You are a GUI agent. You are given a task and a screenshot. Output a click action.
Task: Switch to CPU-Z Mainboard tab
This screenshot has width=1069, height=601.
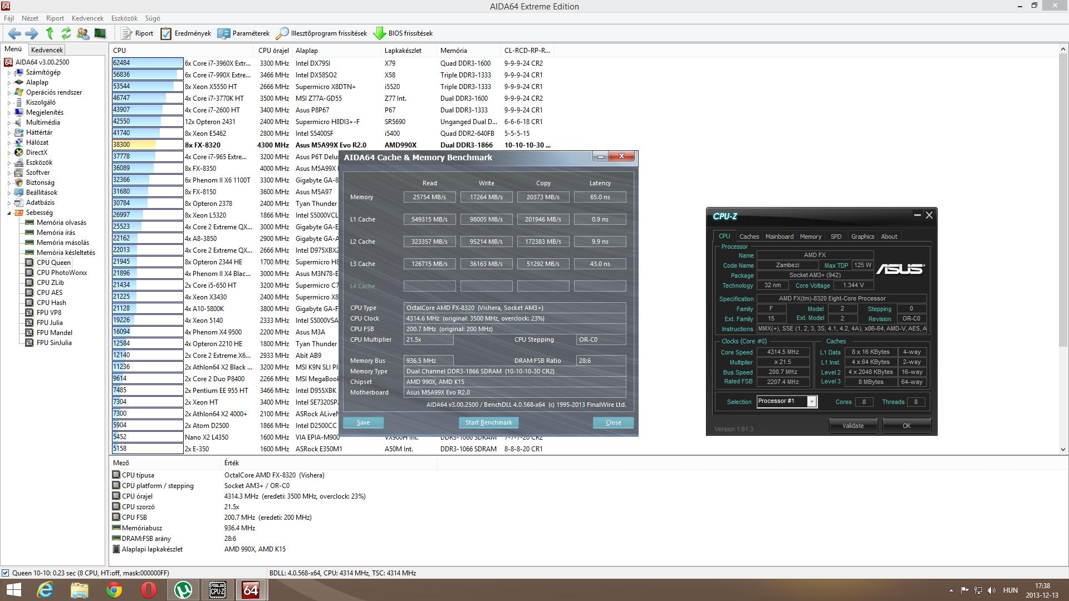tap(779, 237)
